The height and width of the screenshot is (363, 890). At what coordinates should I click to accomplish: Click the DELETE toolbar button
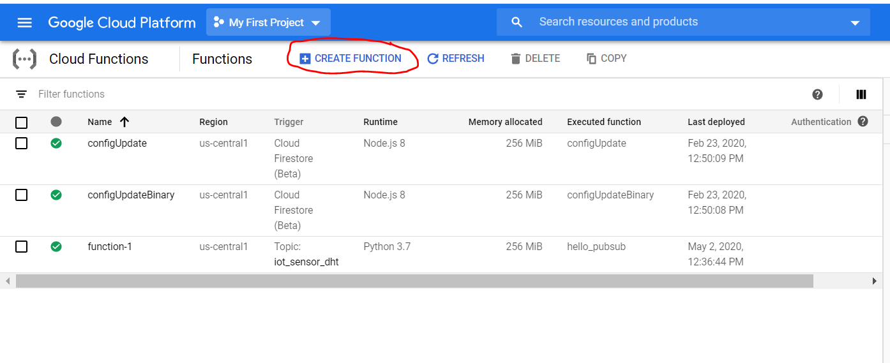tap(535, 58)
